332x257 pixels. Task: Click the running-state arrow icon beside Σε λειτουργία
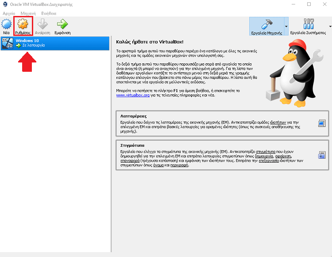click(19, 45)
